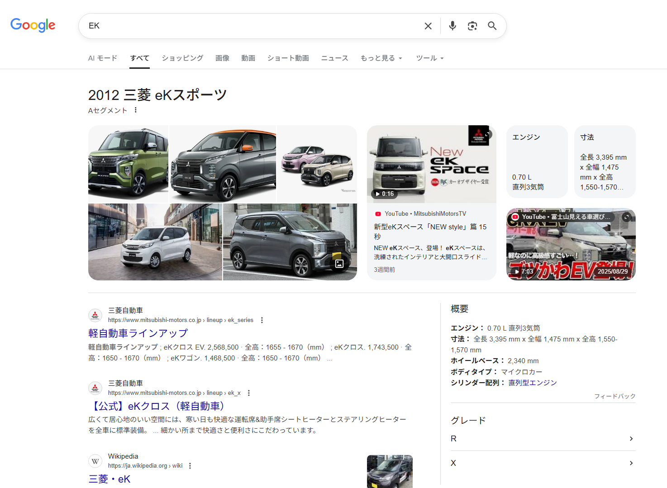The image size is (667, 488).
Task: Open more options next to Aセグメント
Action: pyautogui.click(x=135, y=110)
